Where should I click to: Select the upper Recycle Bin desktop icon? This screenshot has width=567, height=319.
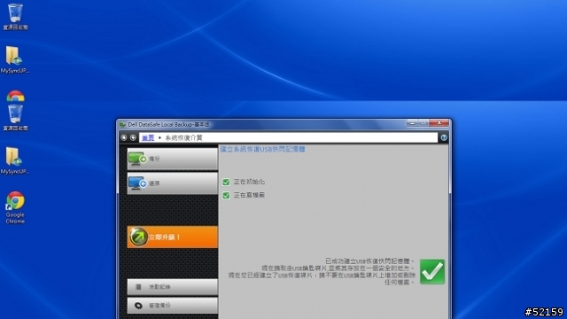click(15, 17)
